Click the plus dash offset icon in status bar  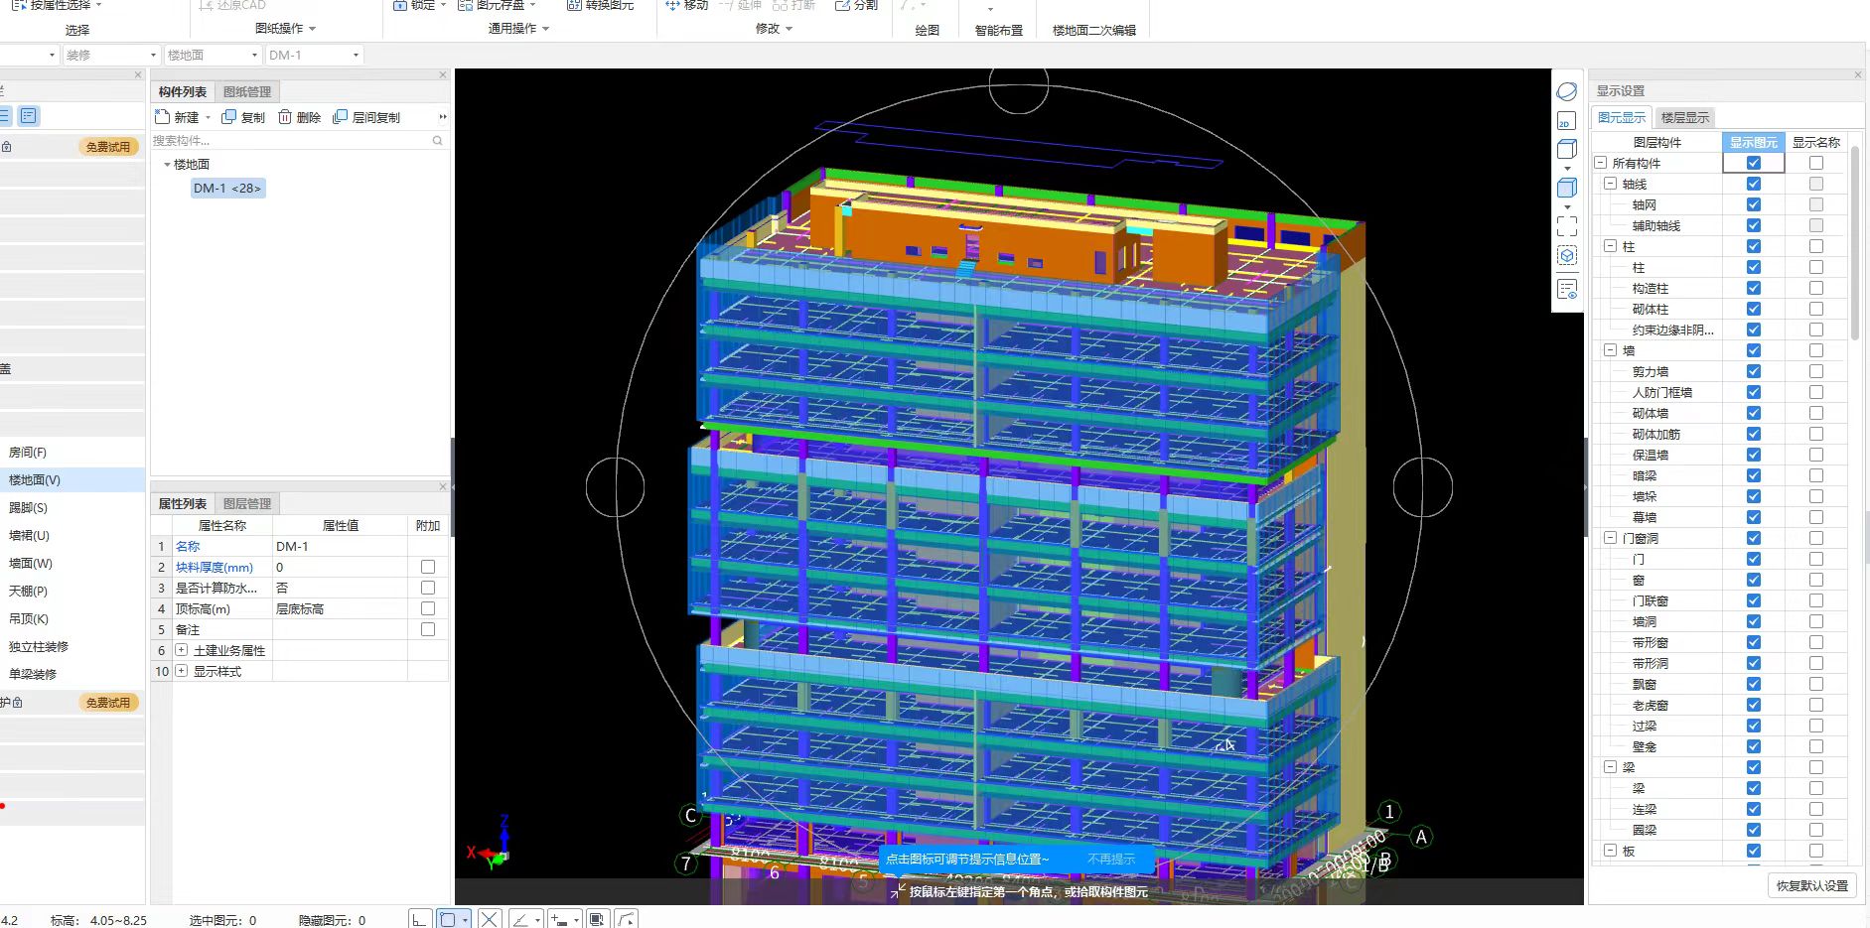[559, 919]
